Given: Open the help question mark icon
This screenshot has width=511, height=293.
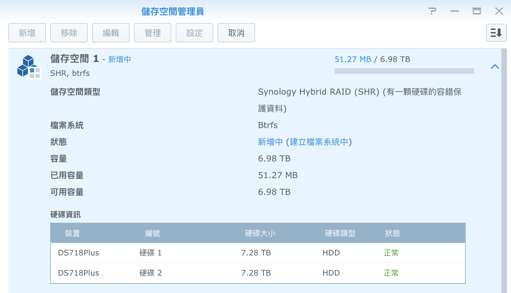Looking at the screenshot, I should pos(432,11).
